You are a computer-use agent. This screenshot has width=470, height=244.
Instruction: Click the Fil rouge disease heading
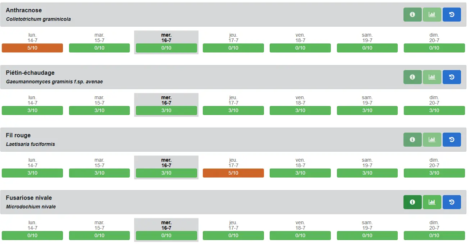(x=18, y=135)
